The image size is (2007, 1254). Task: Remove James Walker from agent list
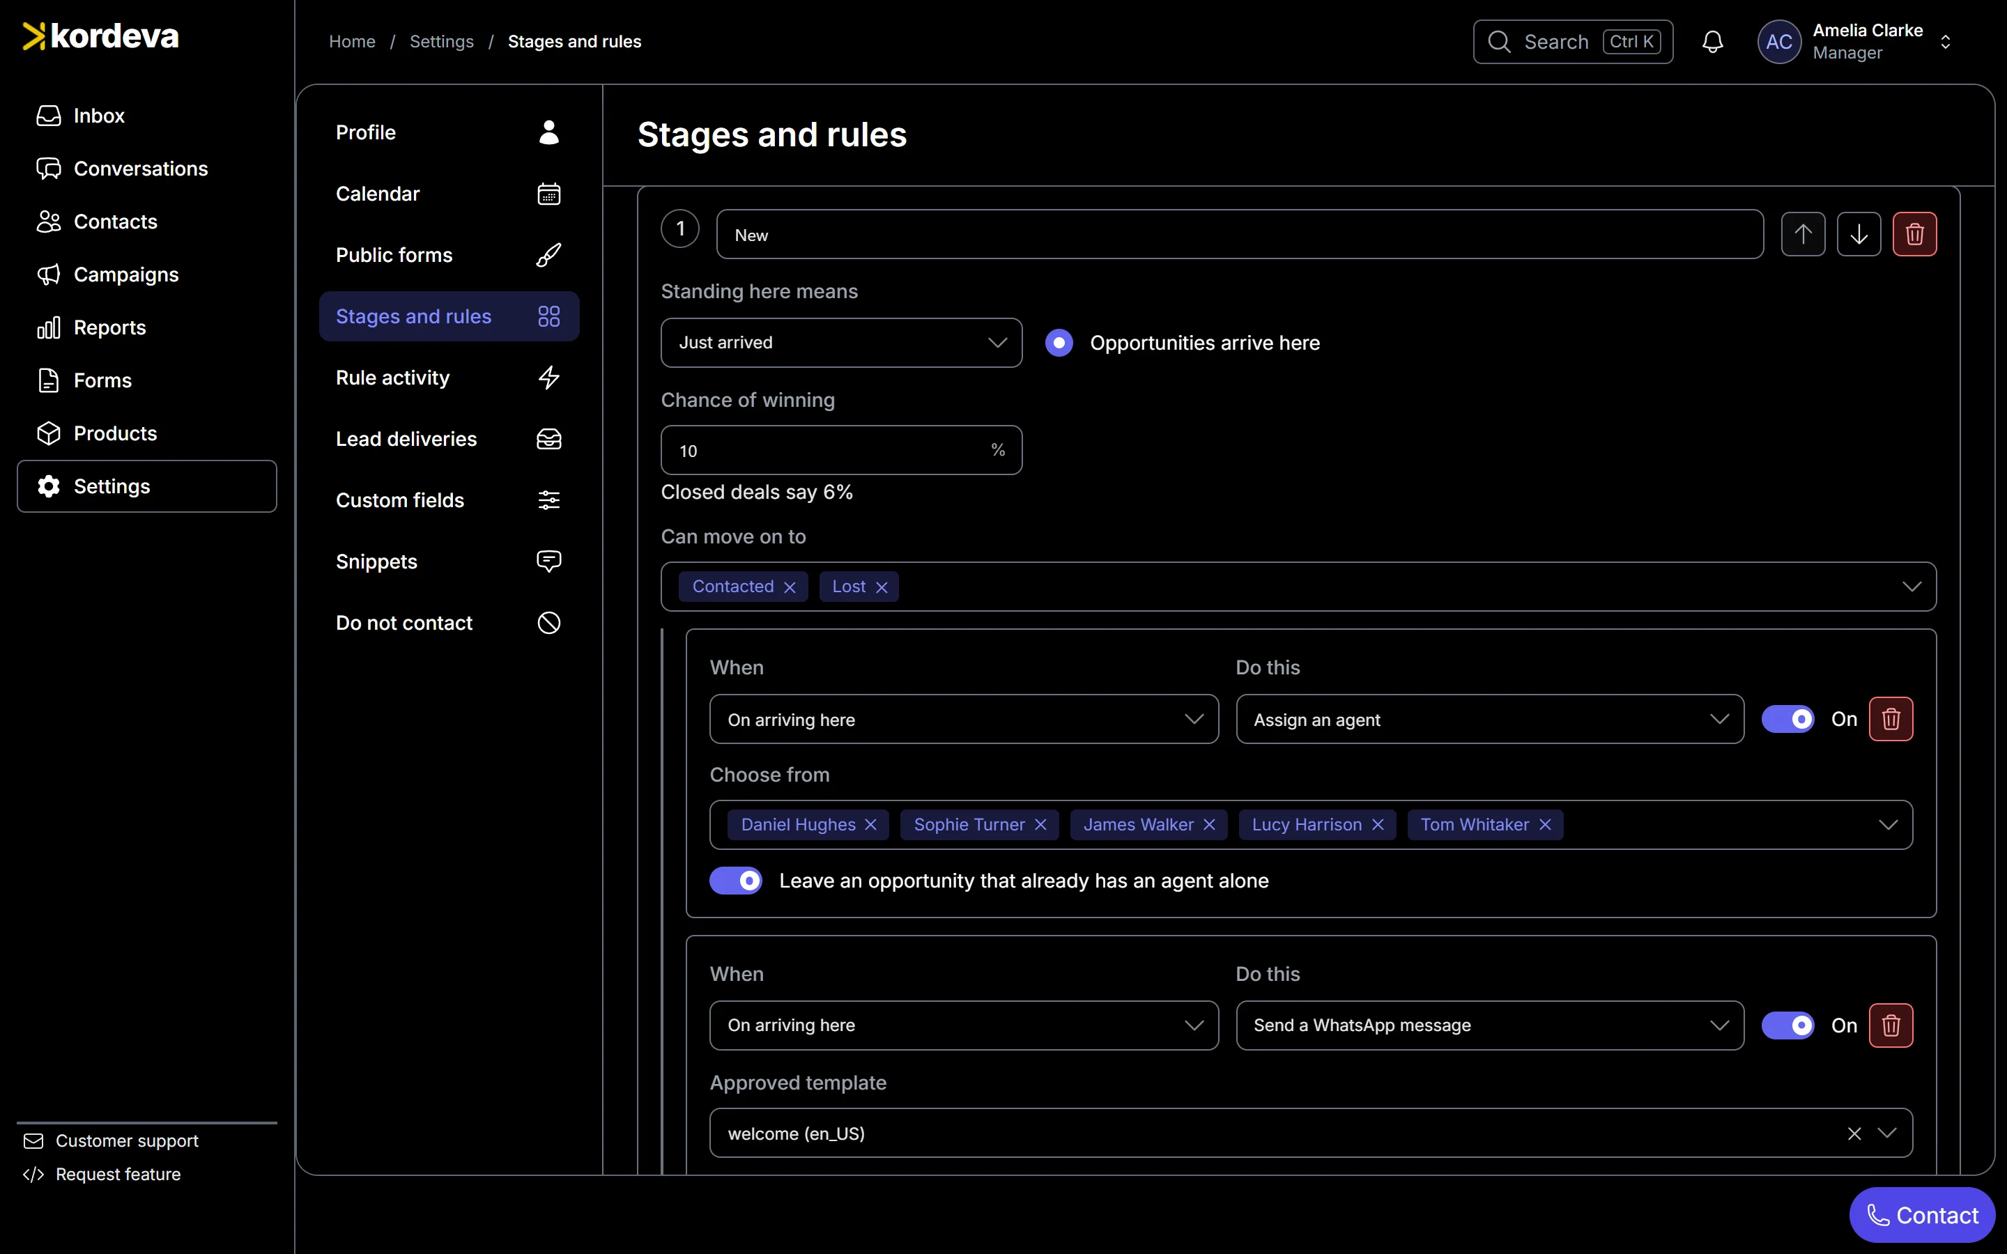(1209, 824)
